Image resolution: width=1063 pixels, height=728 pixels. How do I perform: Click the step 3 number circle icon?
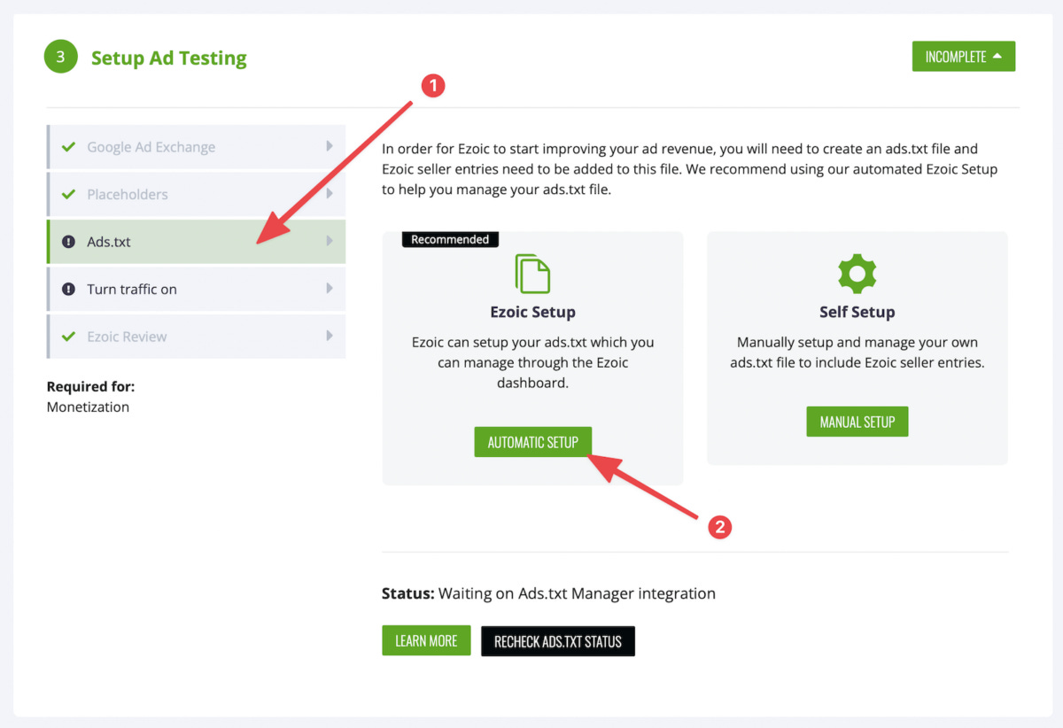pyautogui.click(x=60, y=58)
